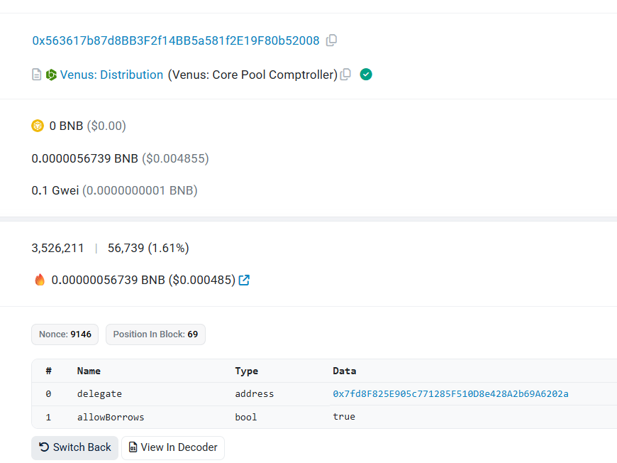The width and height of the screenshot is (617, 463).
Task: Click the contract document icon
Action: (x=37, y=75)
